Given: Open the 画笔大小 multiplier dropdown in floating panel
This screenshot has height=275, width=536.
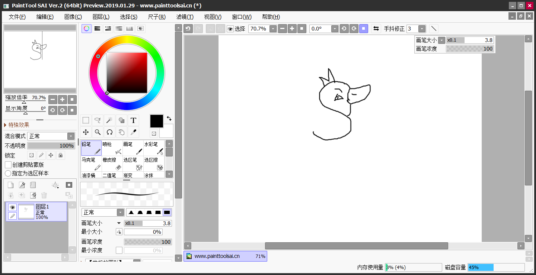Looking at the screenshot, I should 442,40.
